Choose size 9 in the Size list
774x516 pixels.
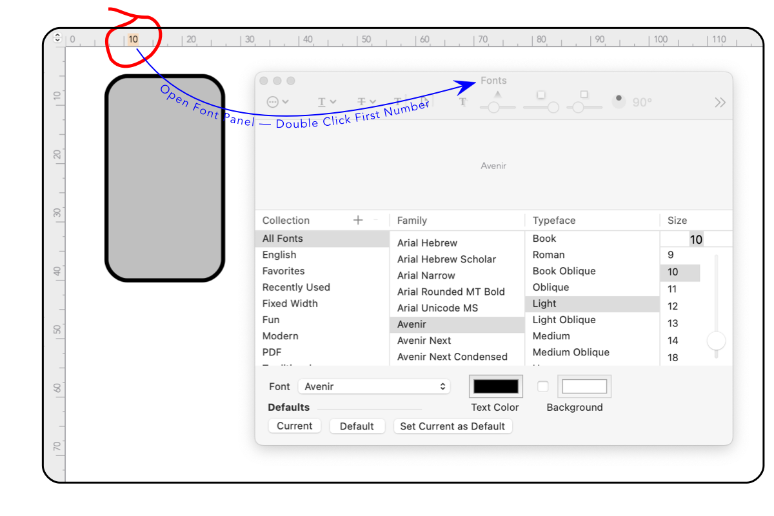pyautogui.click(x=680, y=255)
